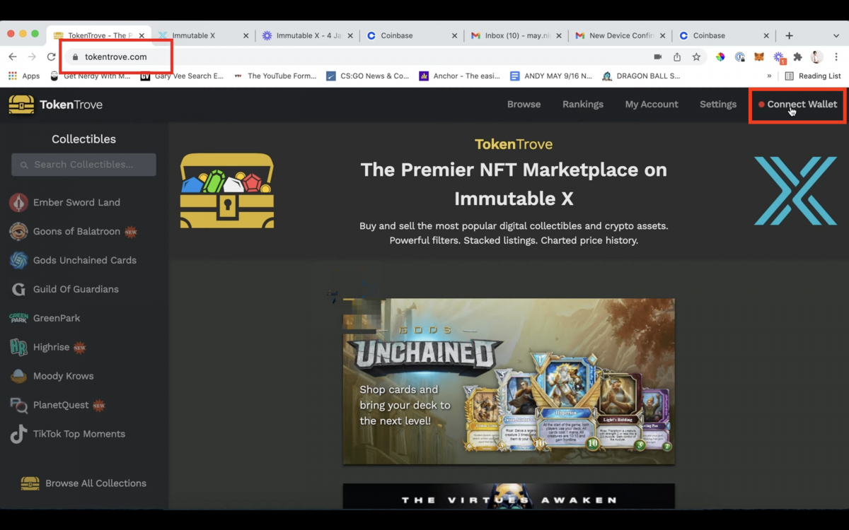Reload the page
849x530 pixels.
pos(51,57)
